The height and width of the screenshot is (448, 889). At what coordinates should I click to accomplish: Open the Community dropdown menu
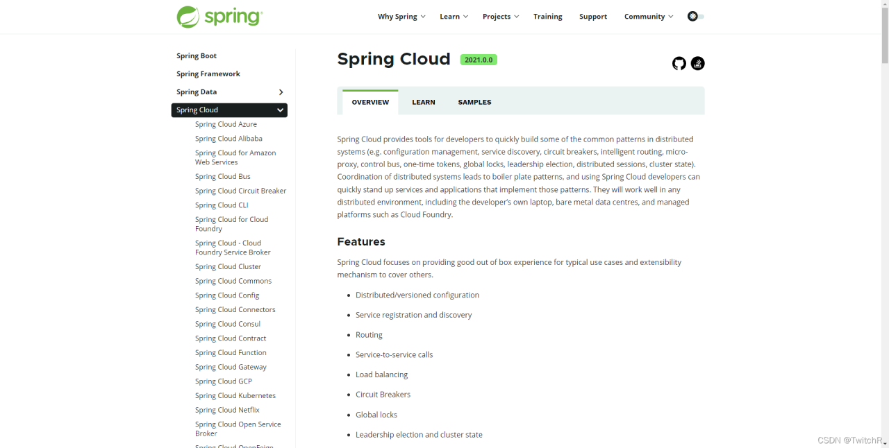(x=649, y=17)
